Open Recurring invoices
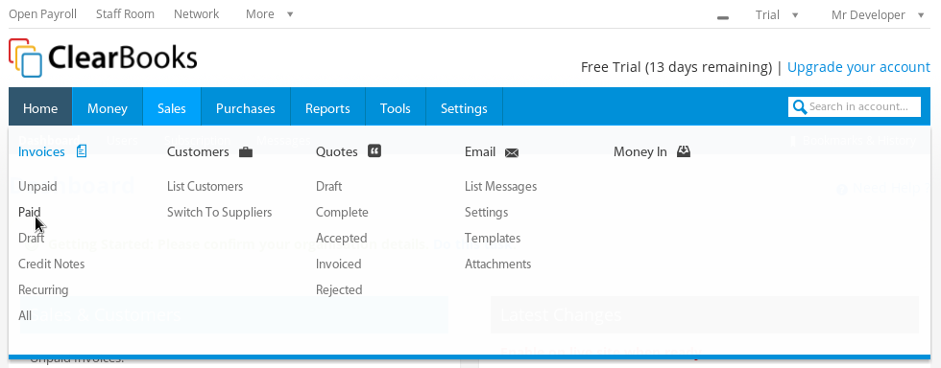The width and height of the screenshot is (941, 368). 43,289
